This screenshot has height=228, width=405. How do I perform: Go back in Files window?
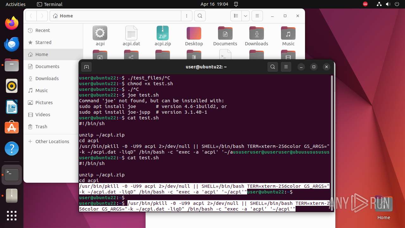pyautogui.click(x=31, y=16)
